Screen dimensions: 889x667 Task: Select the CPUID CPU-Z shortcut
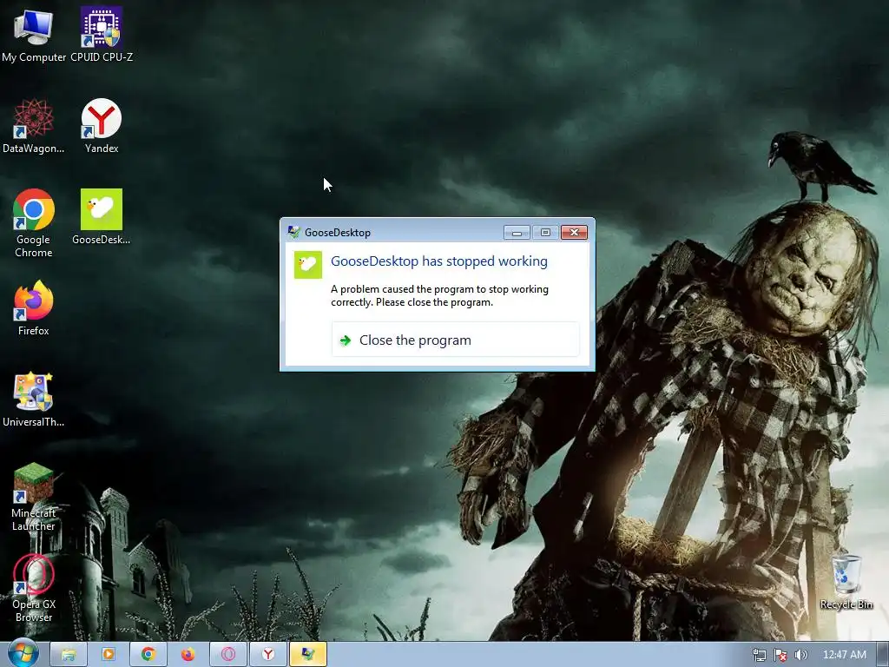(102, 34)
